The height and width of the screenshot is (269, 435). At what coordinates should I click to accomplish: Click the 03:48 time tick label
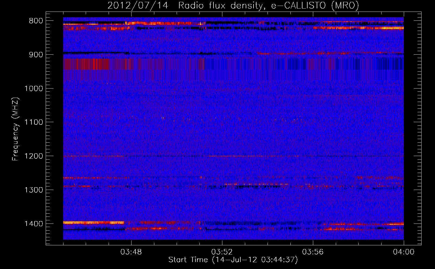coord(131,252)
